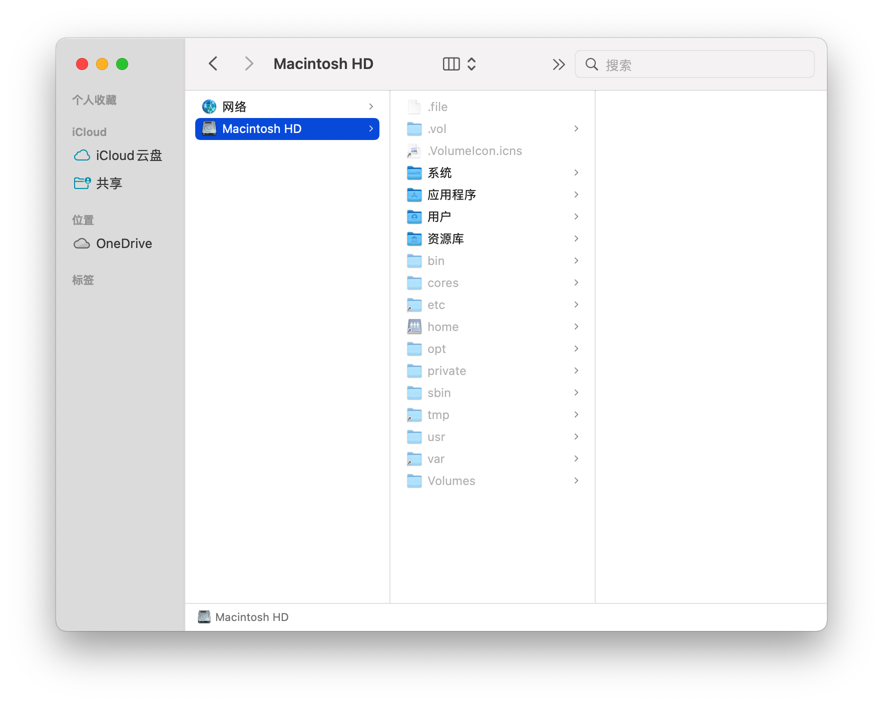Click the private folder icon
The height and width of the screenshot is (705, 883).
(414, 371)
